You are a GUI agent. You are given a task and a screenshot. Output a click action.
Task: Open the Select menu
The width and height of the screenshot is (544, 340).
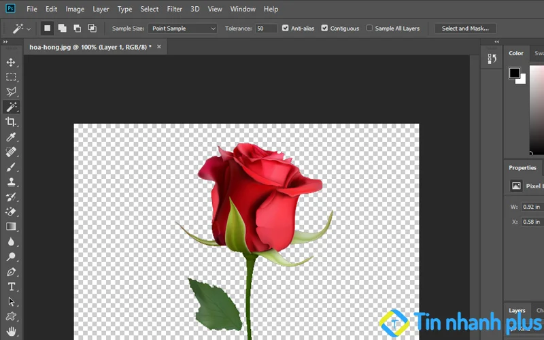click(x=149, y=9)
